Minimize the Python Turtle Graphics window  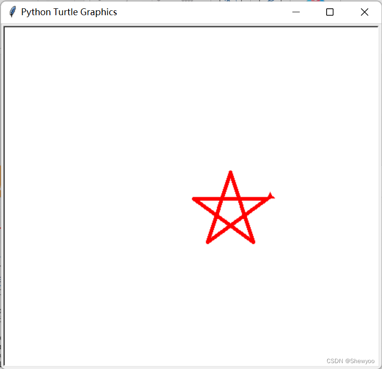[x=296, y=12]
